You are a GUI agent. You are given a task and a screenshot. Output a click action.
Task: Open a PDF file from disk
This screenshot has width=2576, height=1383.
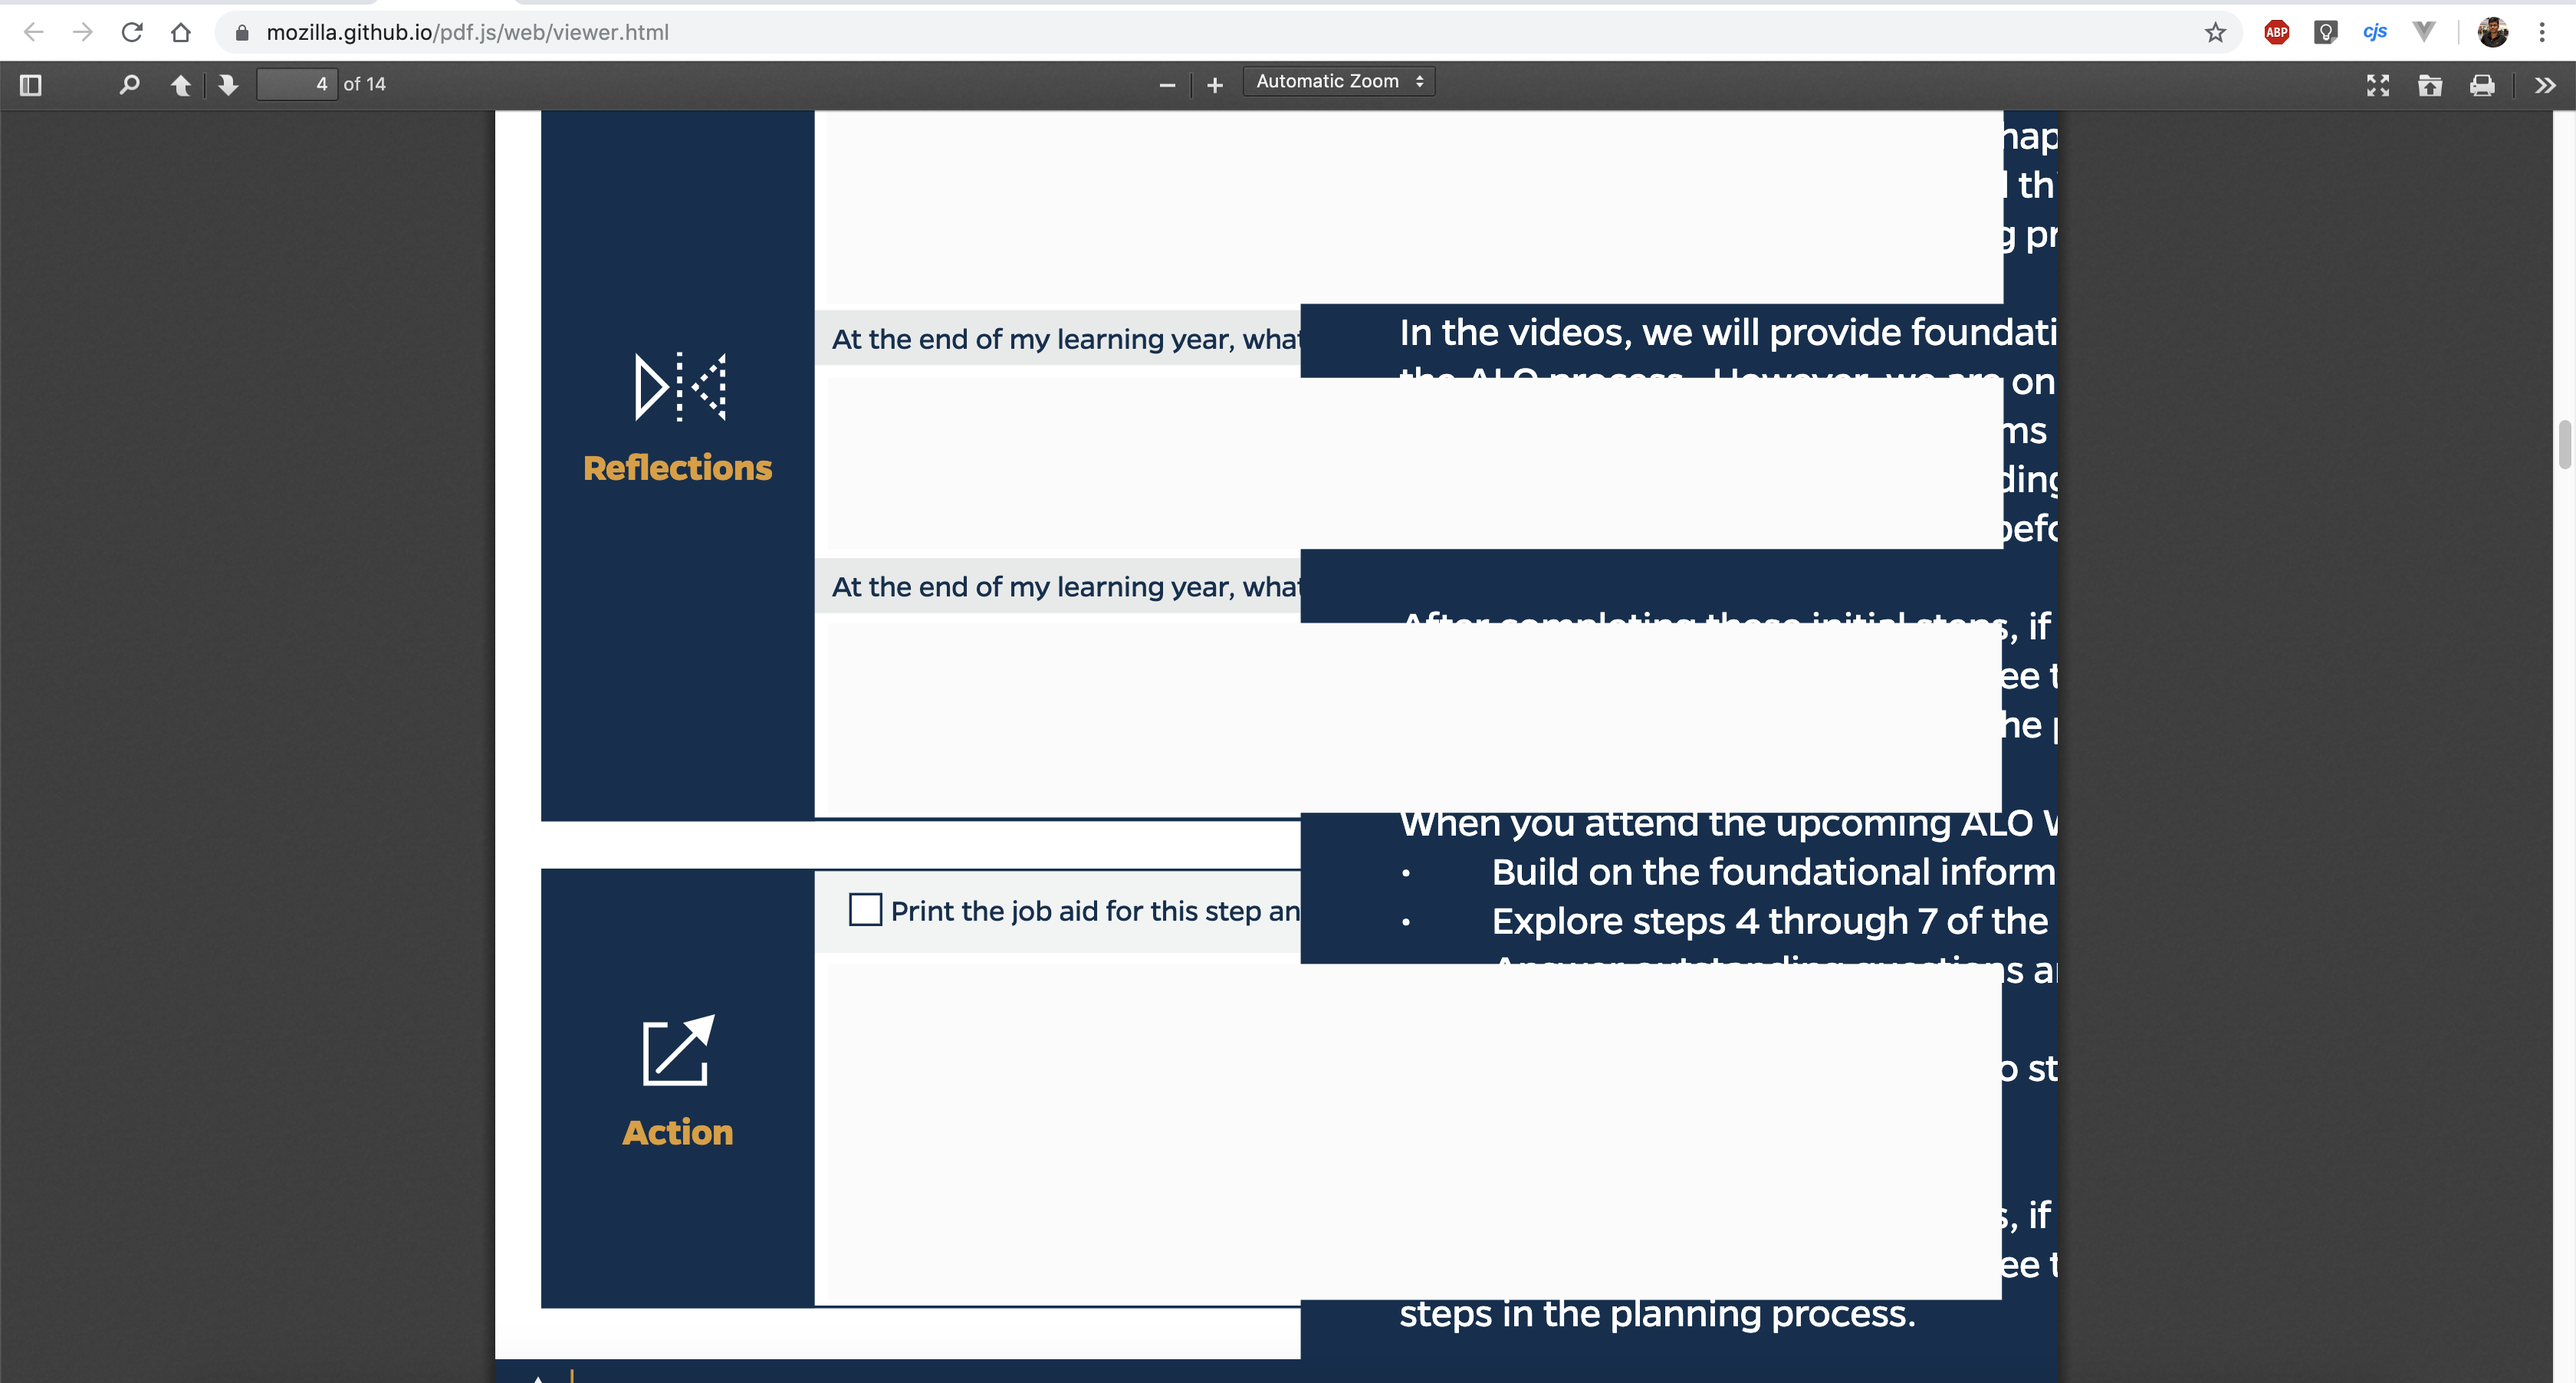[x=2431, y=85]
